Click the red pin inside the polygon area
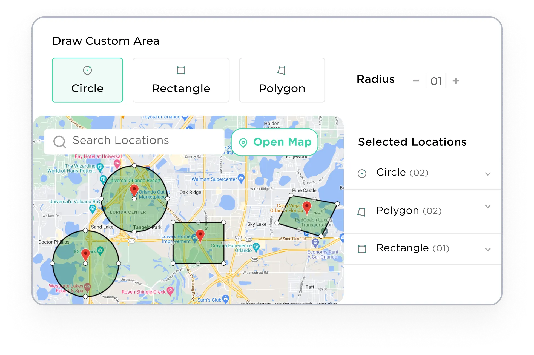This screenshot has width=534, height=355. [x=307, y=207]
